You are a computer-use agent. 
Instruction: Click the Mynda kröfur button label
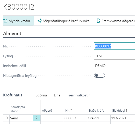pyautogui.click(x=19, y=21)
